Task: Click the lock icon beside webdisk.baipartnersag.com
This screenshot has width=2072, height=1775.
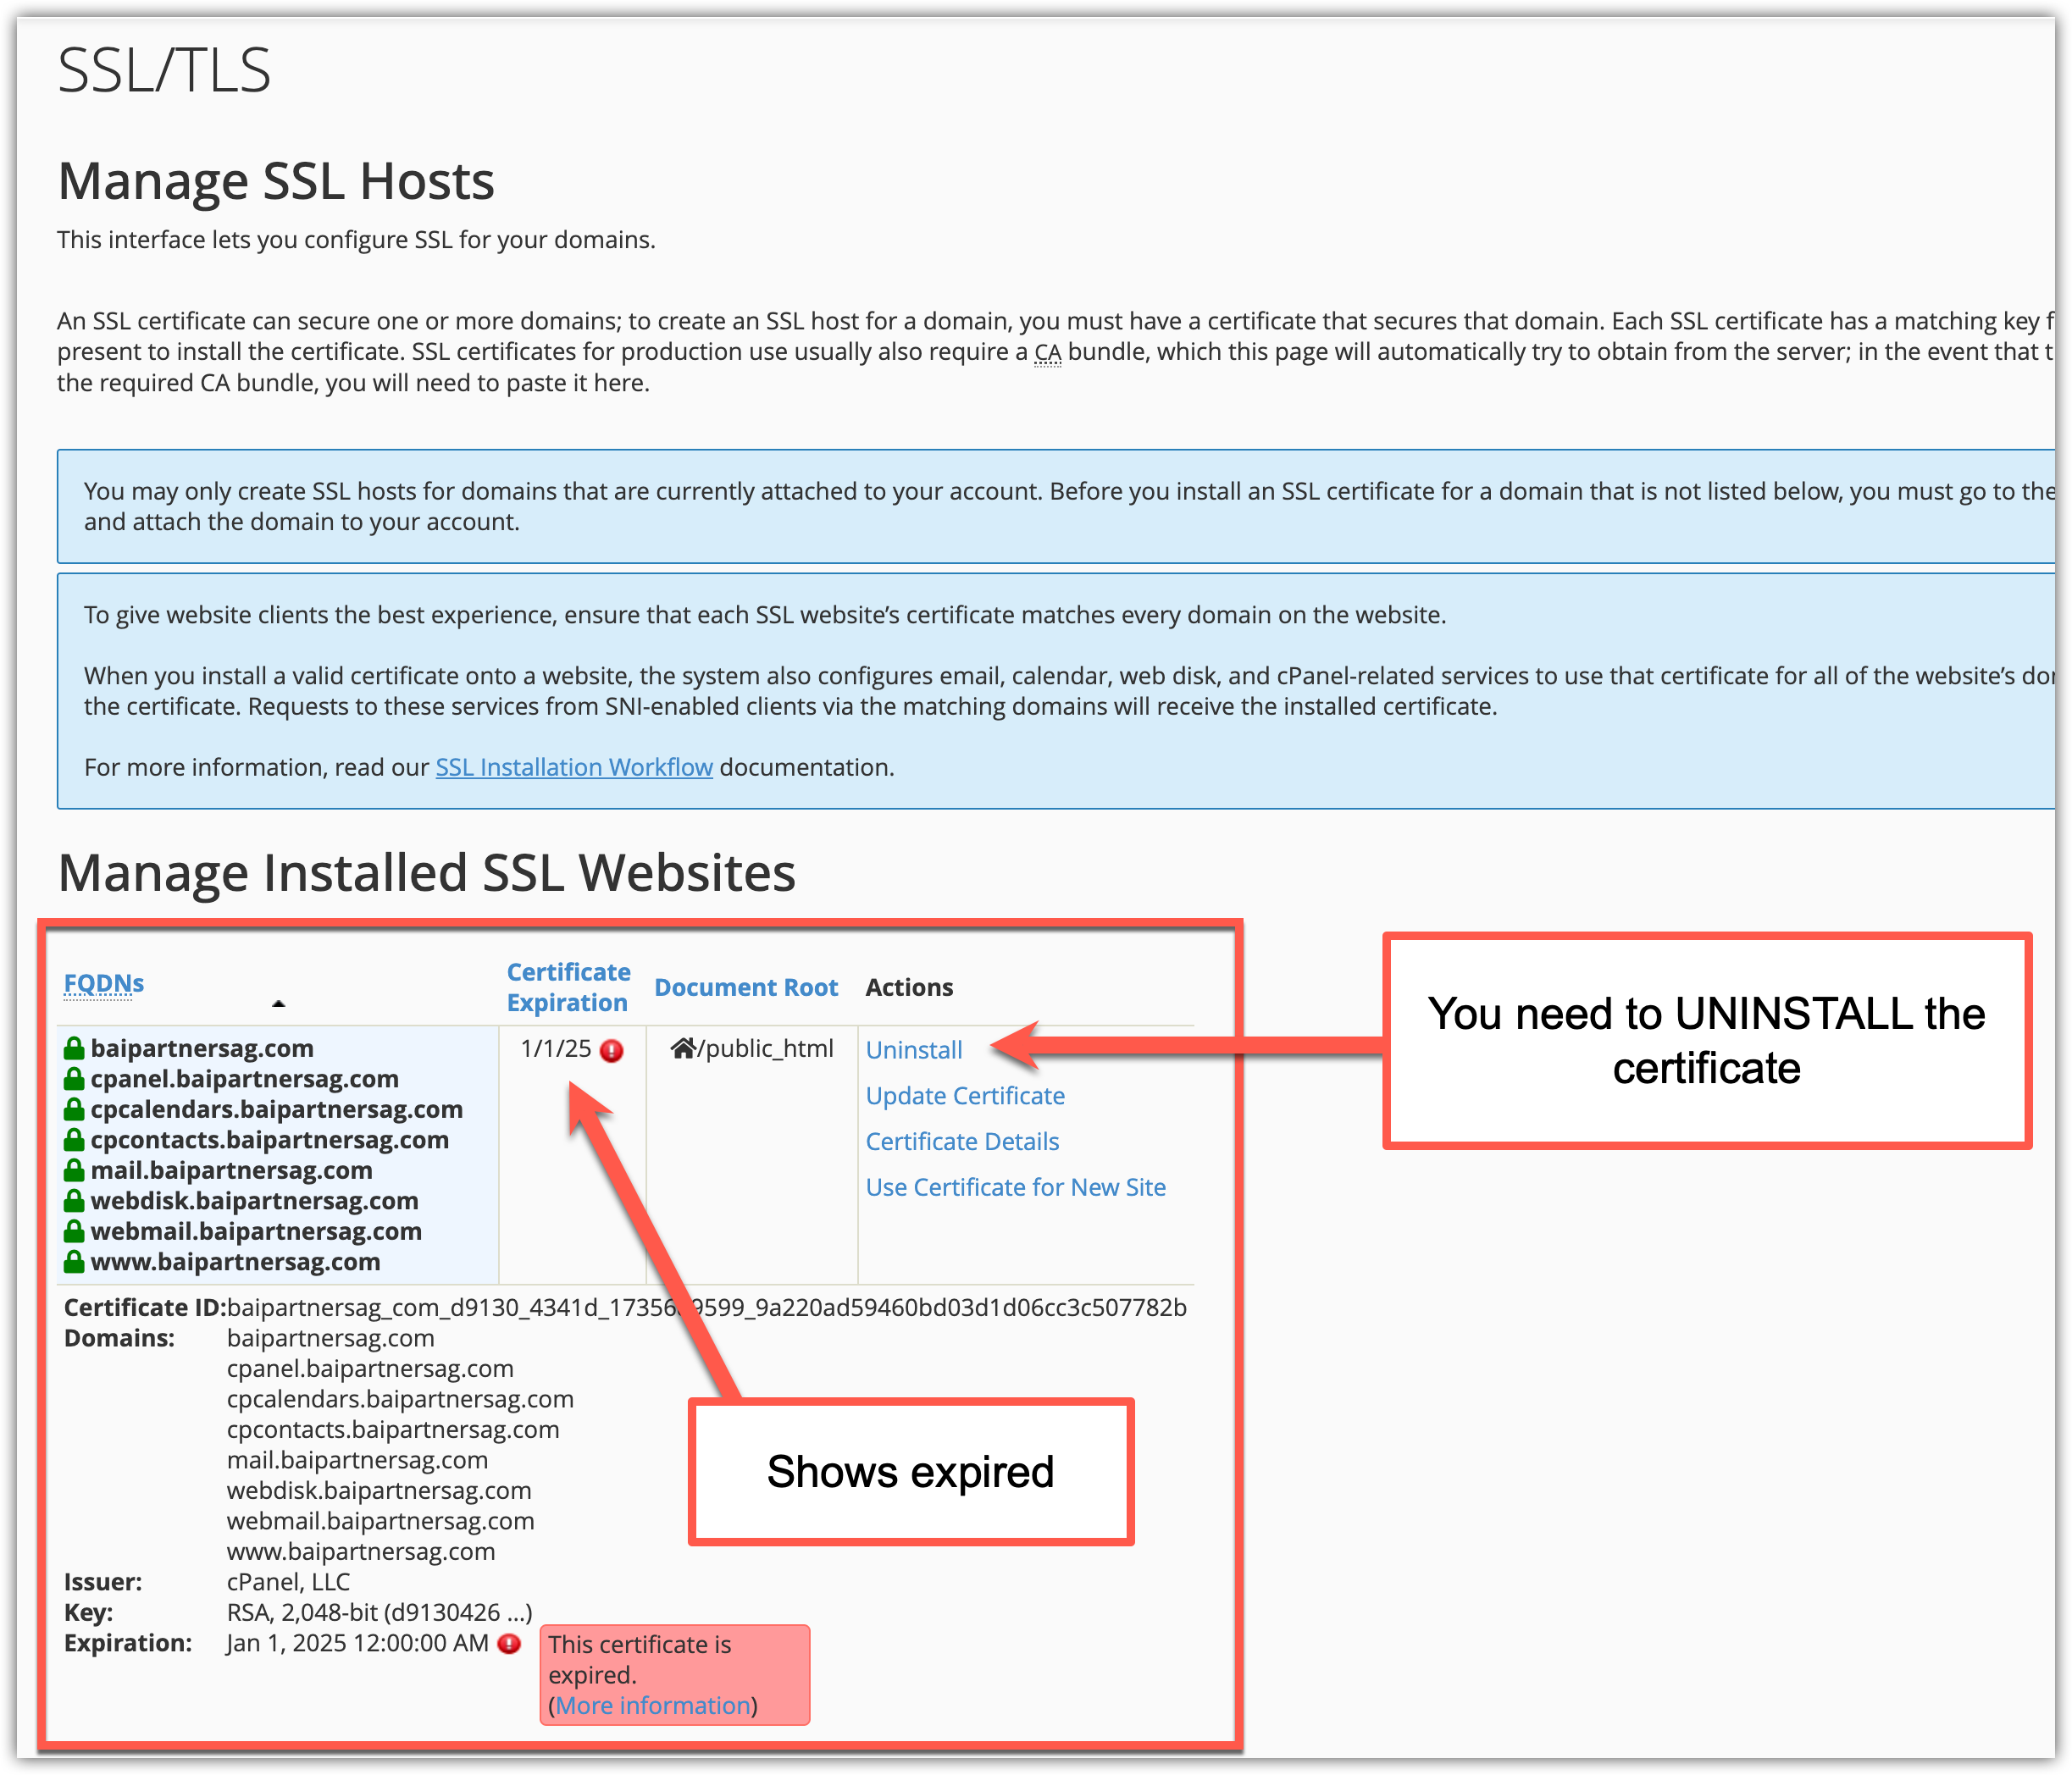Action: click(73, 1202)
